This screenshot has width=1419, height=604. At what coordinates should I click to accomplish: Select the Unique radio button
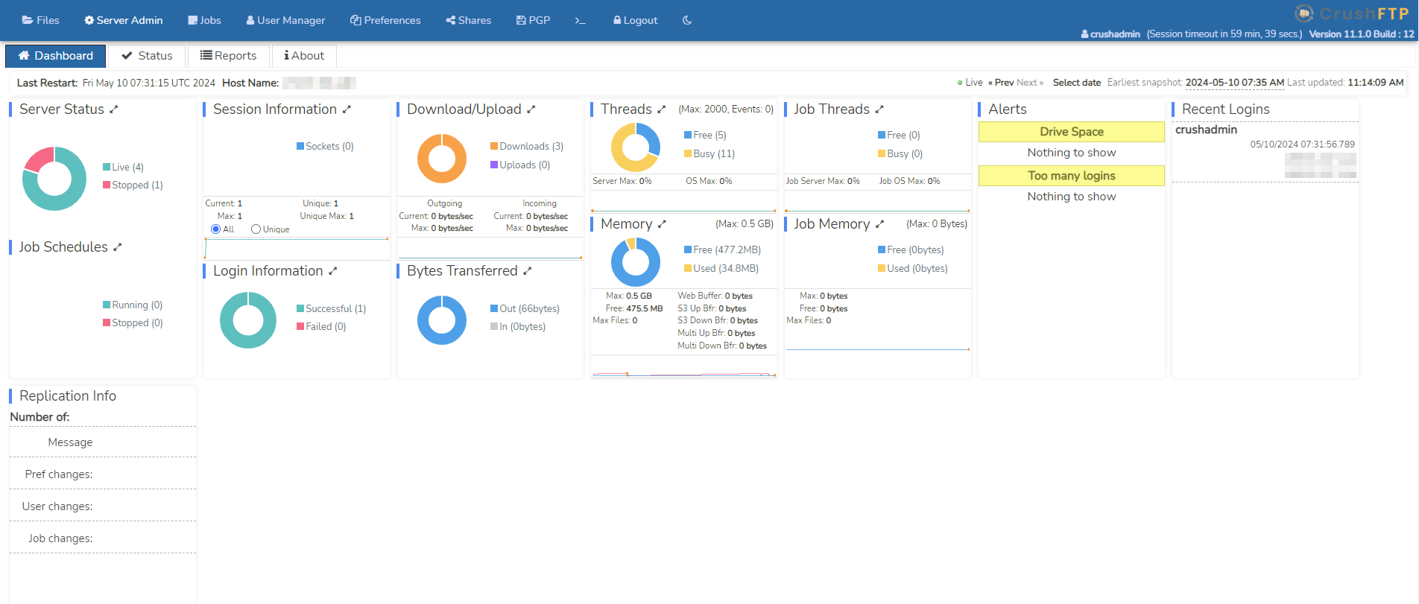click(256, 229)
